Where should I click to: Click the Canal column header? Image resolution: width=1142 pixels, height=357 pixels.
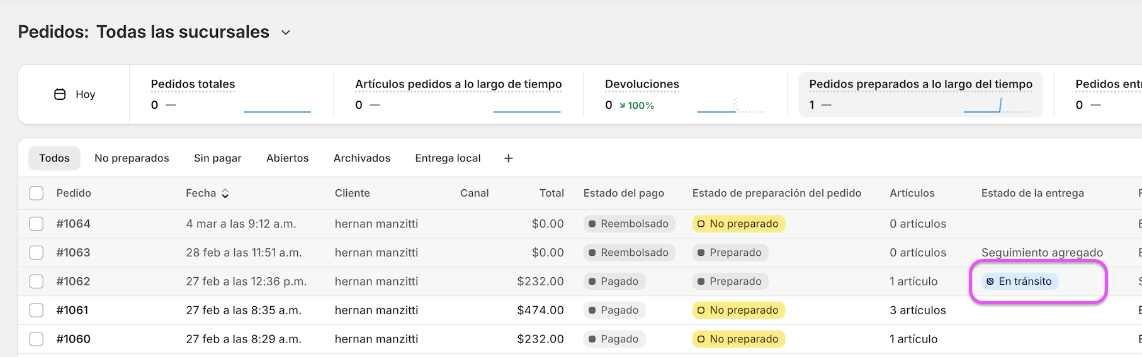(474, 193)
